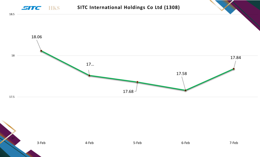Click the 3-Feb axis label
Image resolution: width=260 pixels, height=157 pixels.
point(41,143)
